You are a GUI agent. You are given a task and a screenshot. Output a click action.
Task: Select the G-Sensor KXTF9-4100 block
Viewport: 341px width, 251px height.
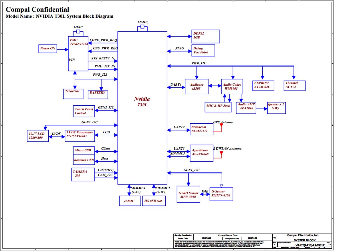pos(221,194)
